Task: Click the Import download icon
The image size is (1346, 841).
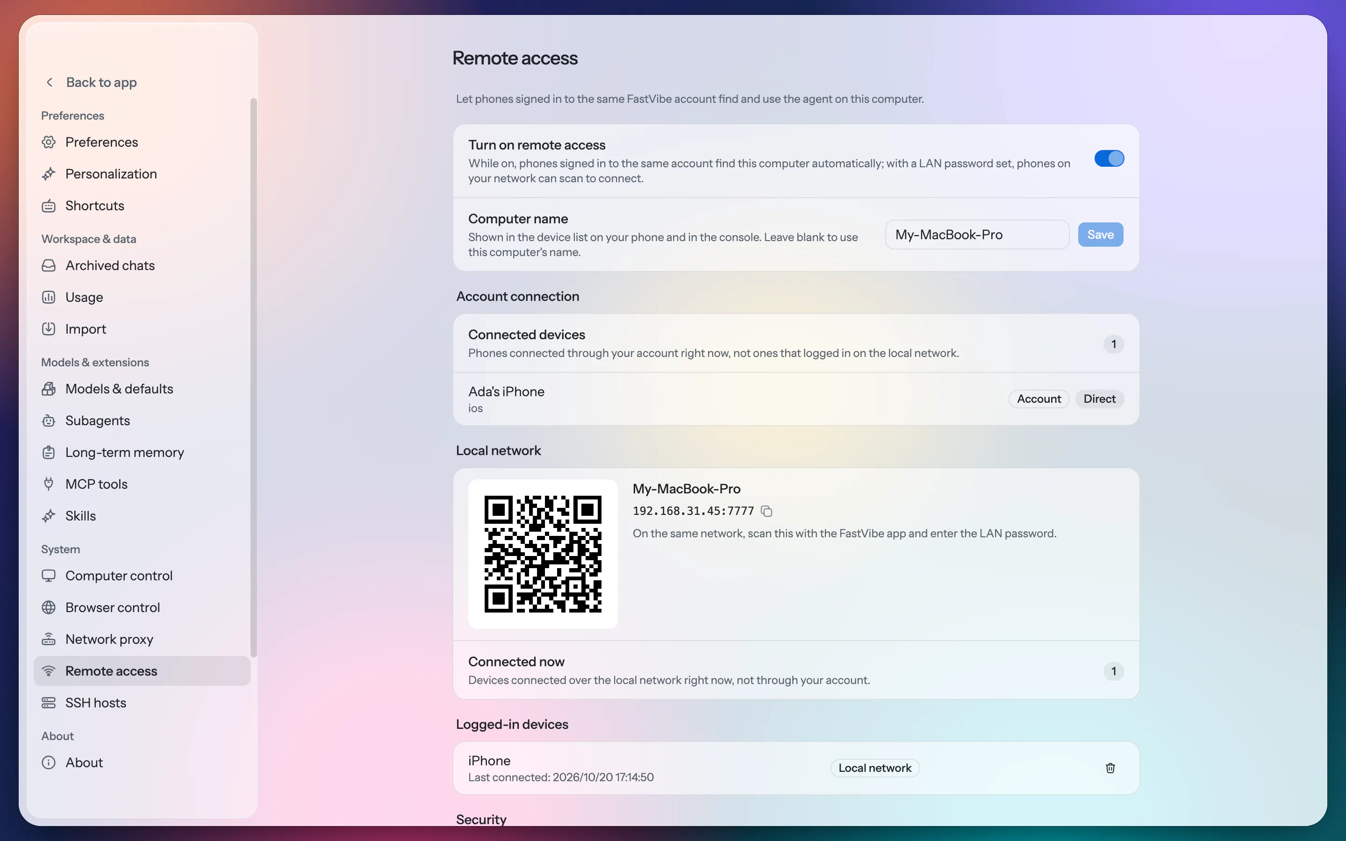Action: pos(49,329)
